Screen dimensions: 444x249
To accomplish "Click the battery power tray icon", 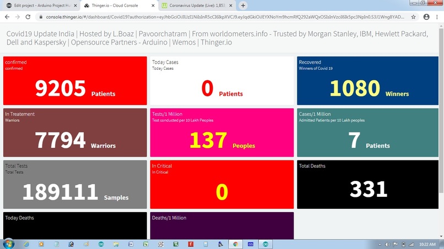I will (x=403, y=245).
